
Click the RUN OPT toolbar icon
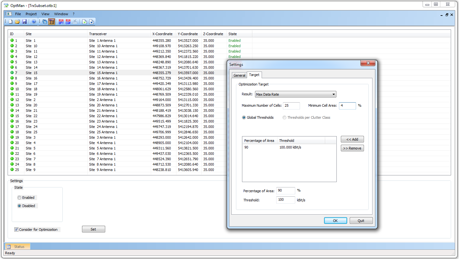tap(61, 22)
